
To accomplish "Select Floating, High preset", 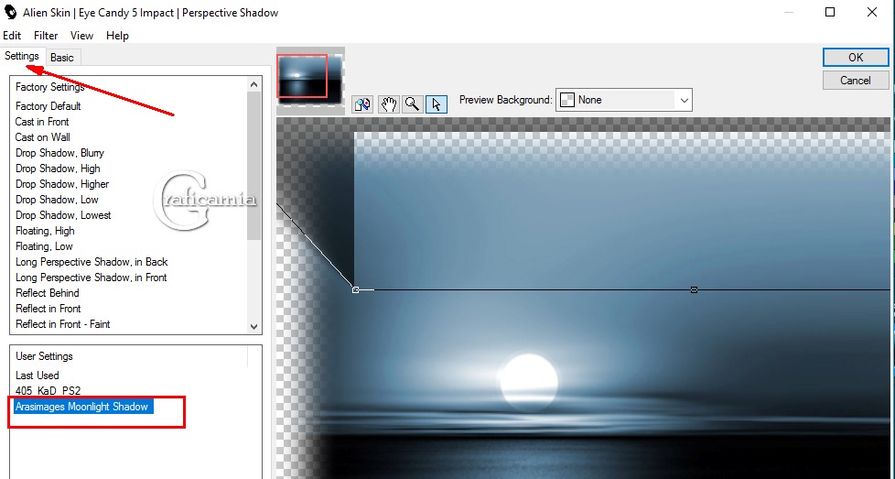I will (45, 231).
